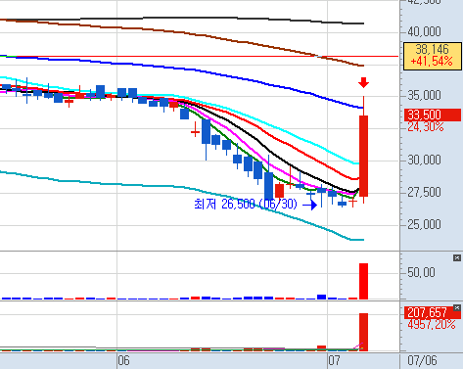Click the 35,000 price axis label
The height and width of the screenshot is (369, 463).
click(x=424, y=95)
